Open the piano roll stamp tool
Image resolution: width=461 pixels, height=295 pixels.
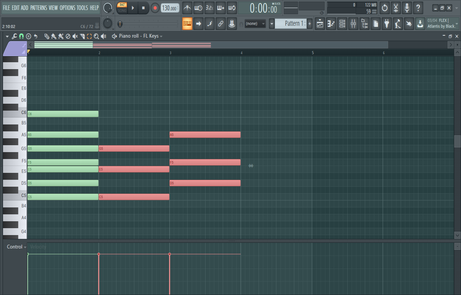coord(28,36)
